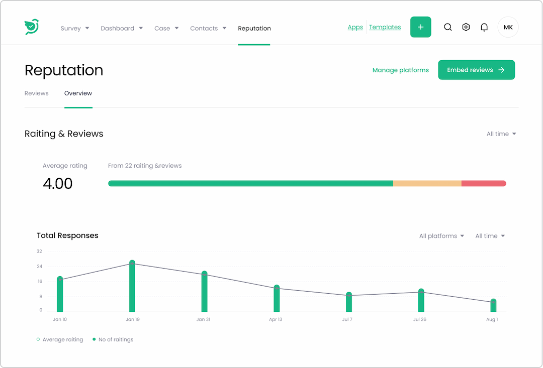Click the Manage platforms link
The width and height of the screenshot is (543, 368).
point(400,70)
